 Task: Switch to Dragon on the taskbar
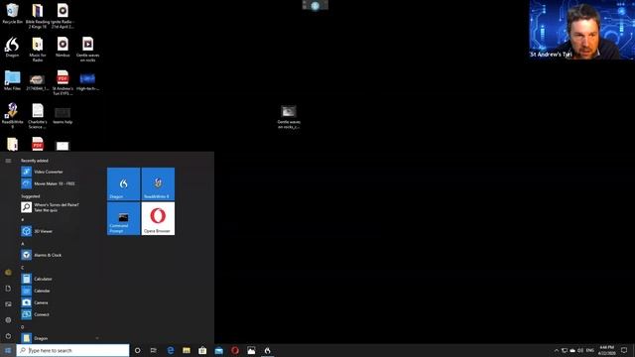[x=267, y=350]
